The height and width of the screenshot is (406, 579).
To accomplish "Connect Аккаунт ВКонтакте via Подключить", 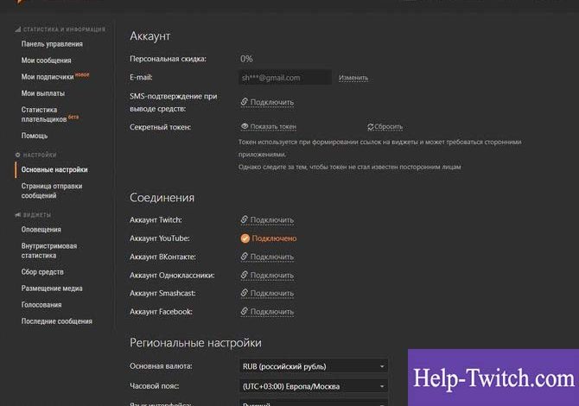I will [x=271, y=257].
